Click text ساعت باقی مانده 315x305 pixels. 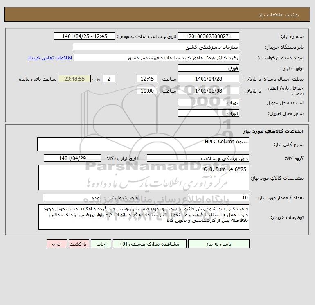pos(38,79)
